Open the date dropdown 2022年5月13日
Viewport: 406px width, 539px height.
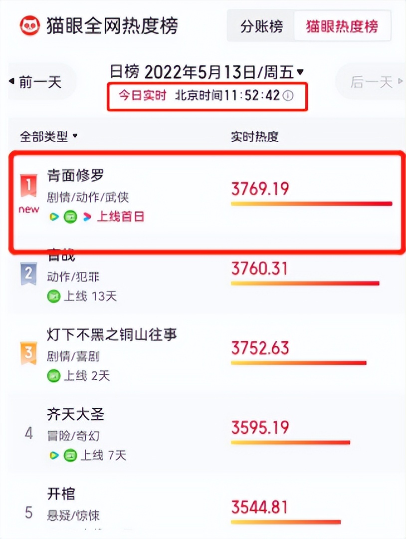(x=207, y=72)
